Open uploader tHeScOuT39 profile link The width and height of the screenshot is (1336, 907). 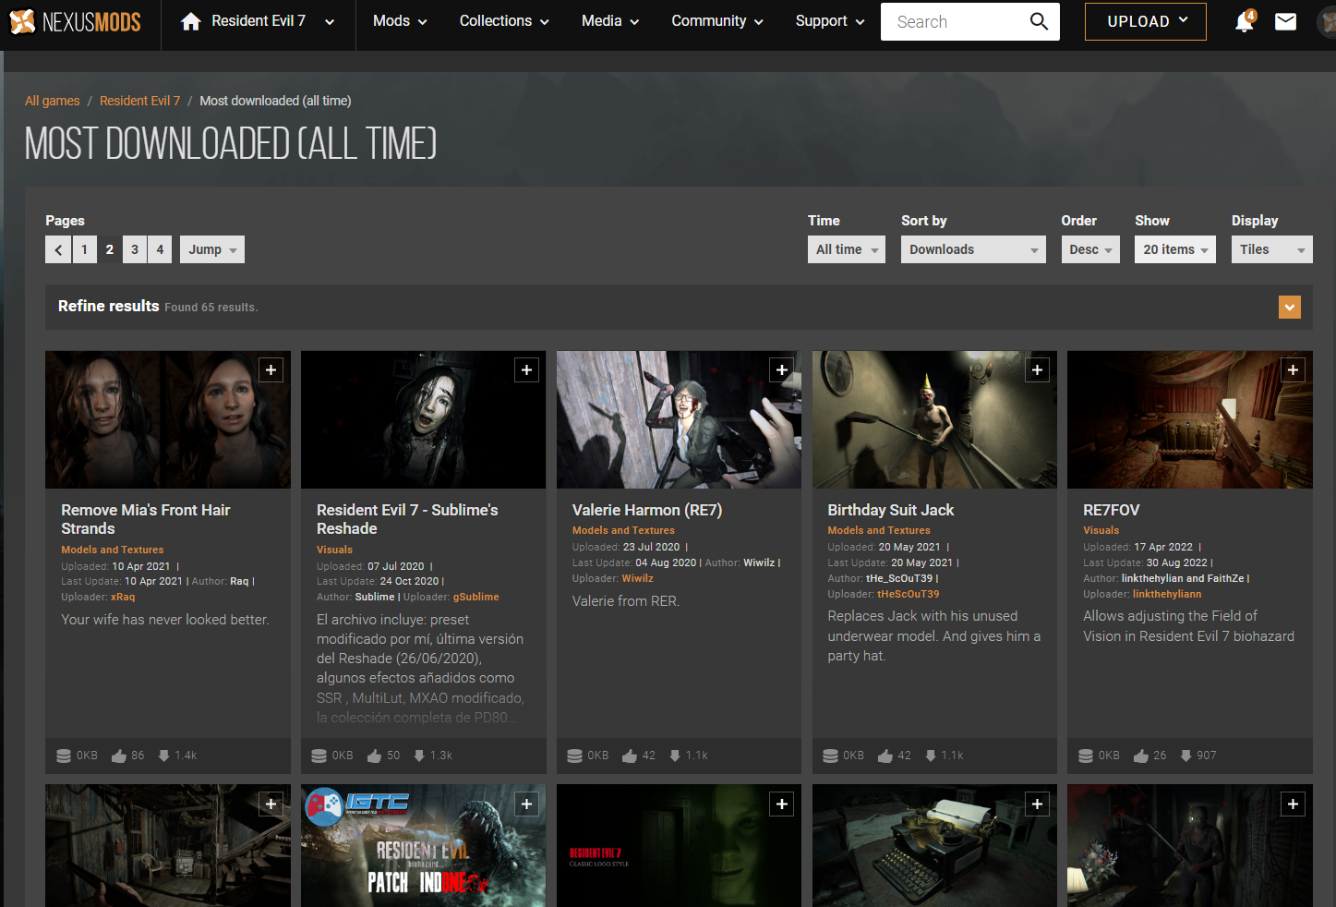pyautogui.click(x=909, y=594)
